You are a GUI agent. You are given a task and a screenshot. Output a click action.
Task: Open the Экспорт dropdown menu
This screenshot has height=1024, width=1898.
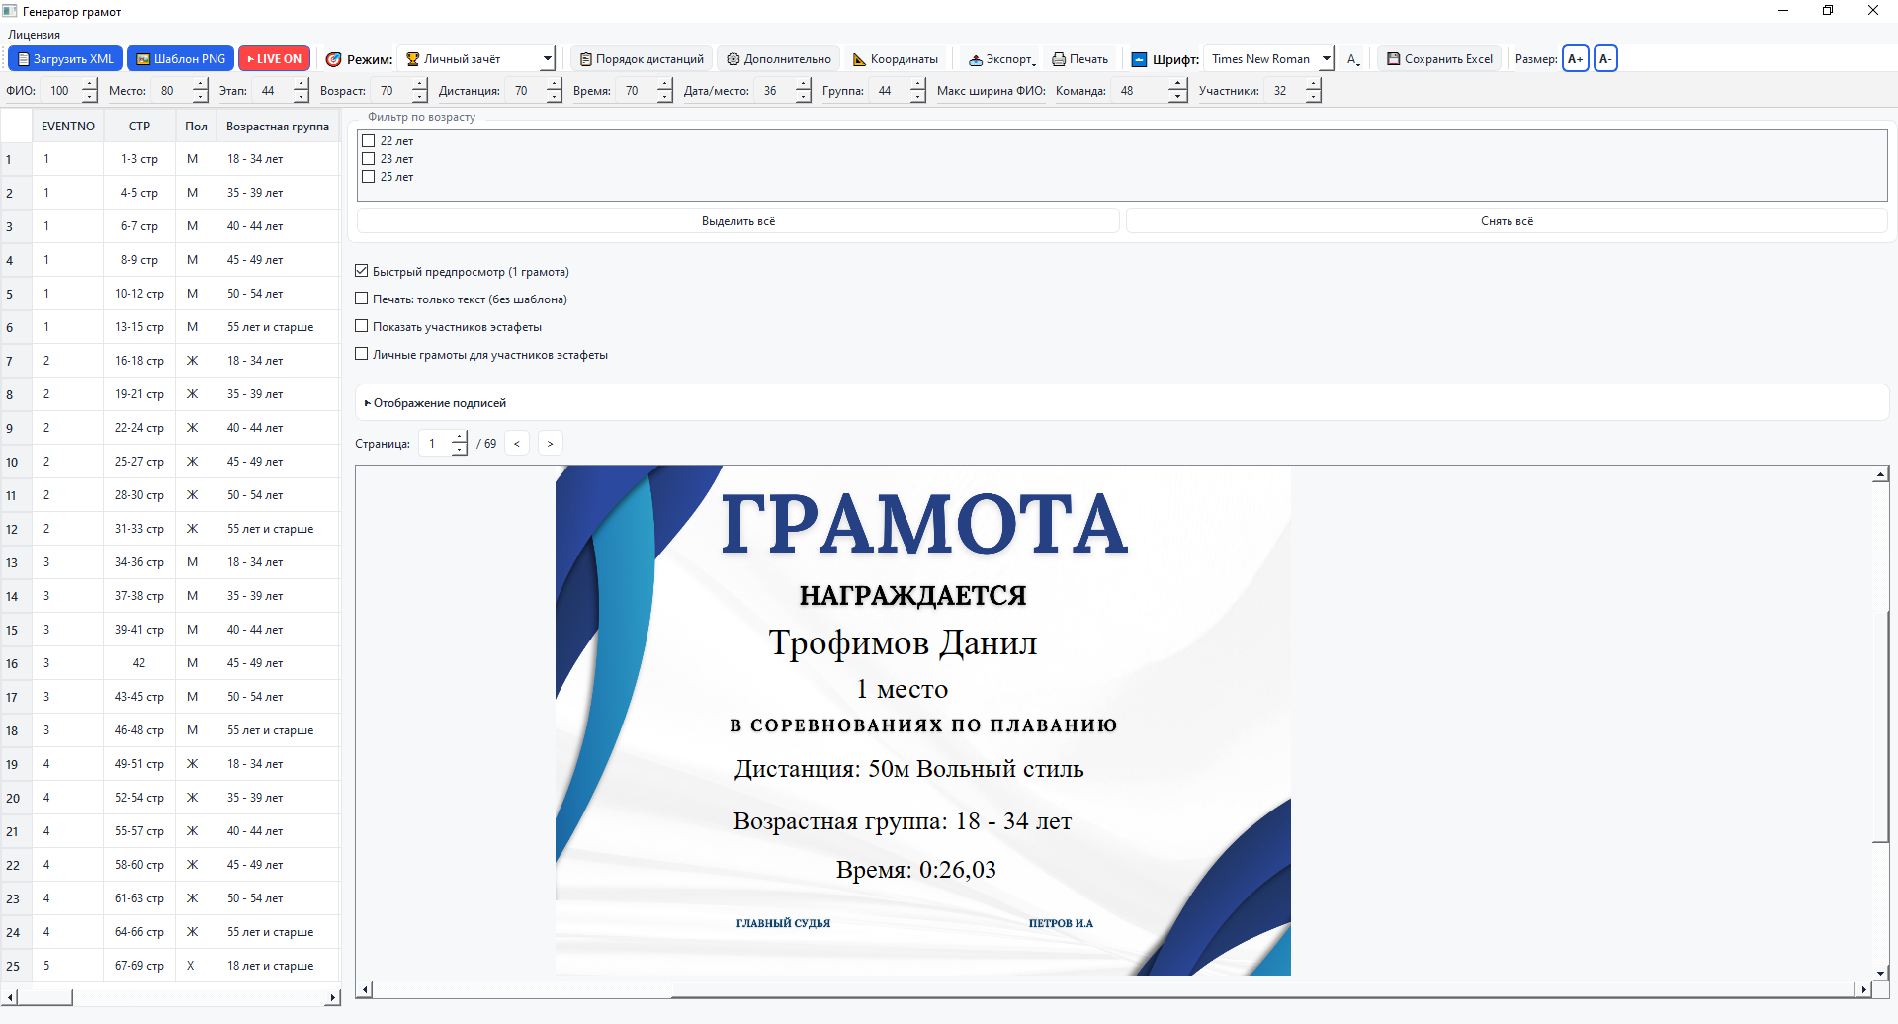1001,59
